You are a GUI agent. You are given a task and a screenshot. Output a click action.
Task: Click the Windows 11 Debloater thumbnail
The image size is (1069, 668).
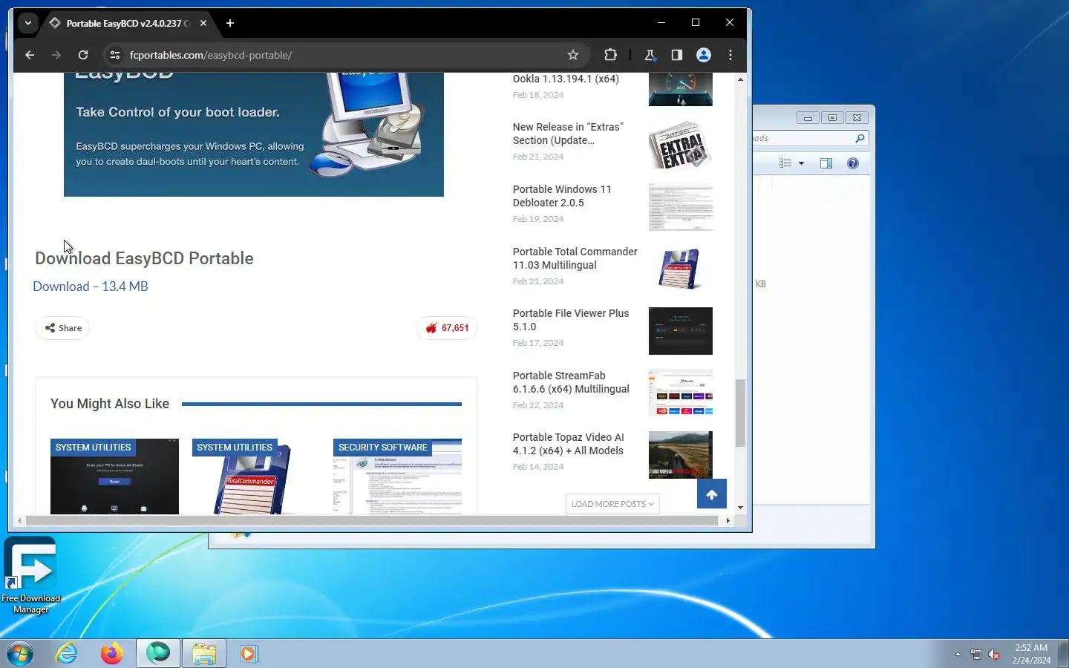tap(681, 207)
